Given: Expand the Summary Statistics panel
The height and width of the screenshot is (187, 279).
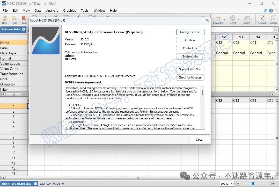Looking at the screenshot, I should [x=35, y=184].
